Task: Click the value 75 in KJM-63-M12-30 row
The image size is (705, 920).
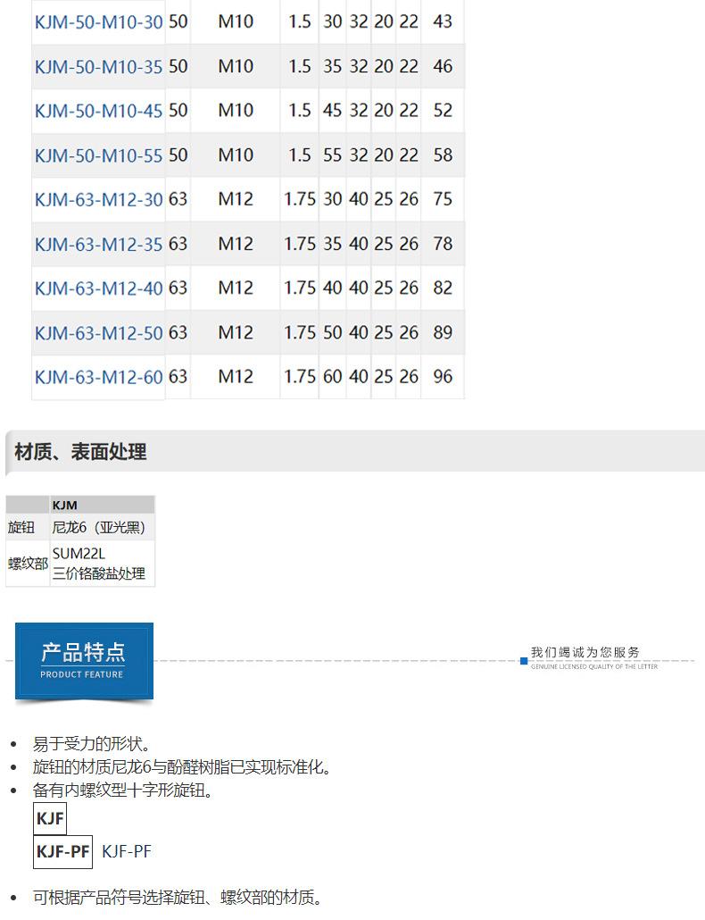Action: (443, 199)
